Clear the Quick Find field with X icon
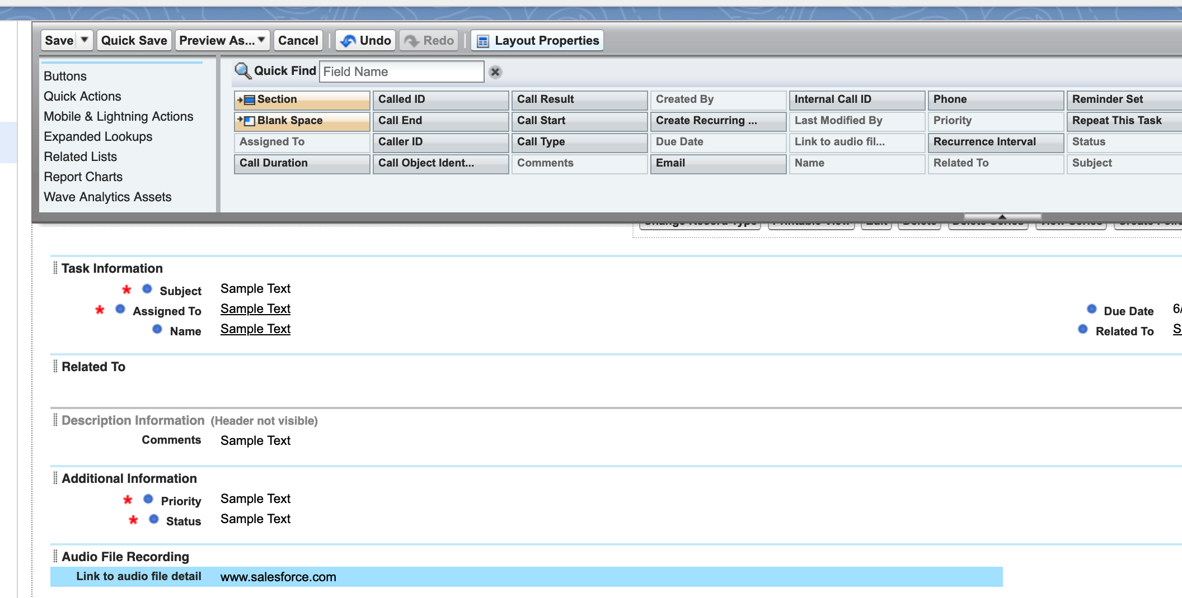This screenshot has width=1182, height=598. coord(495,72)
